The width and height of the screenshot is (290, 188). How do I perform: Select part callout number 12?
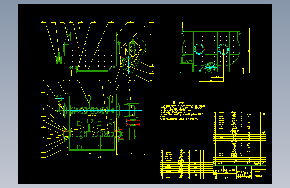[152, 65]
